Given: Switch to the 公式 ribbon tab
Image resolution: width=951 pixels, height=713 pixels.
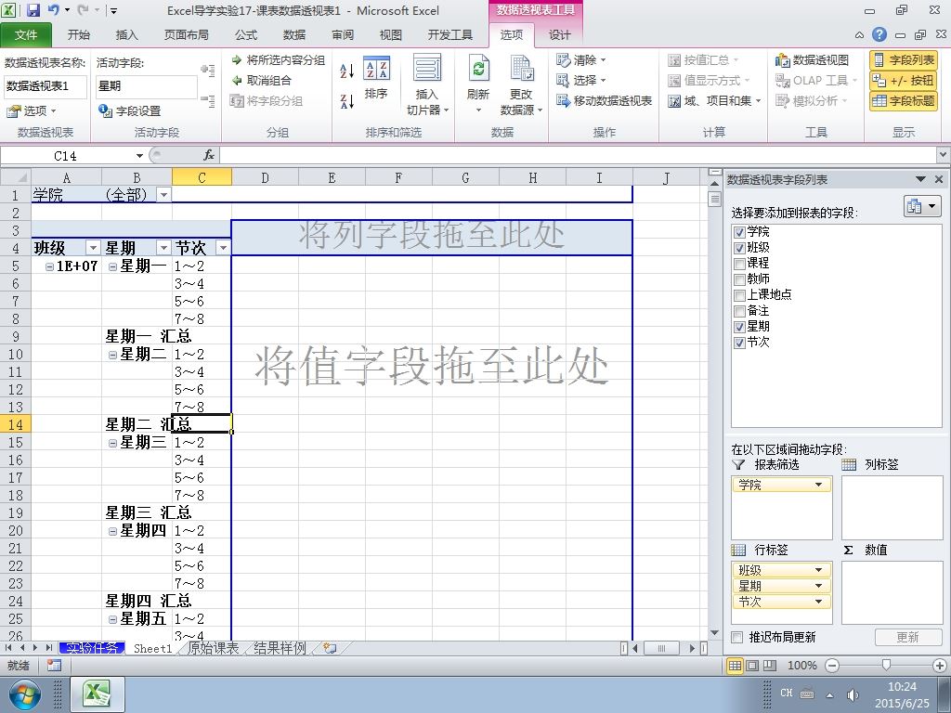Looking at the screenshot, I should (x=246, y=34).
